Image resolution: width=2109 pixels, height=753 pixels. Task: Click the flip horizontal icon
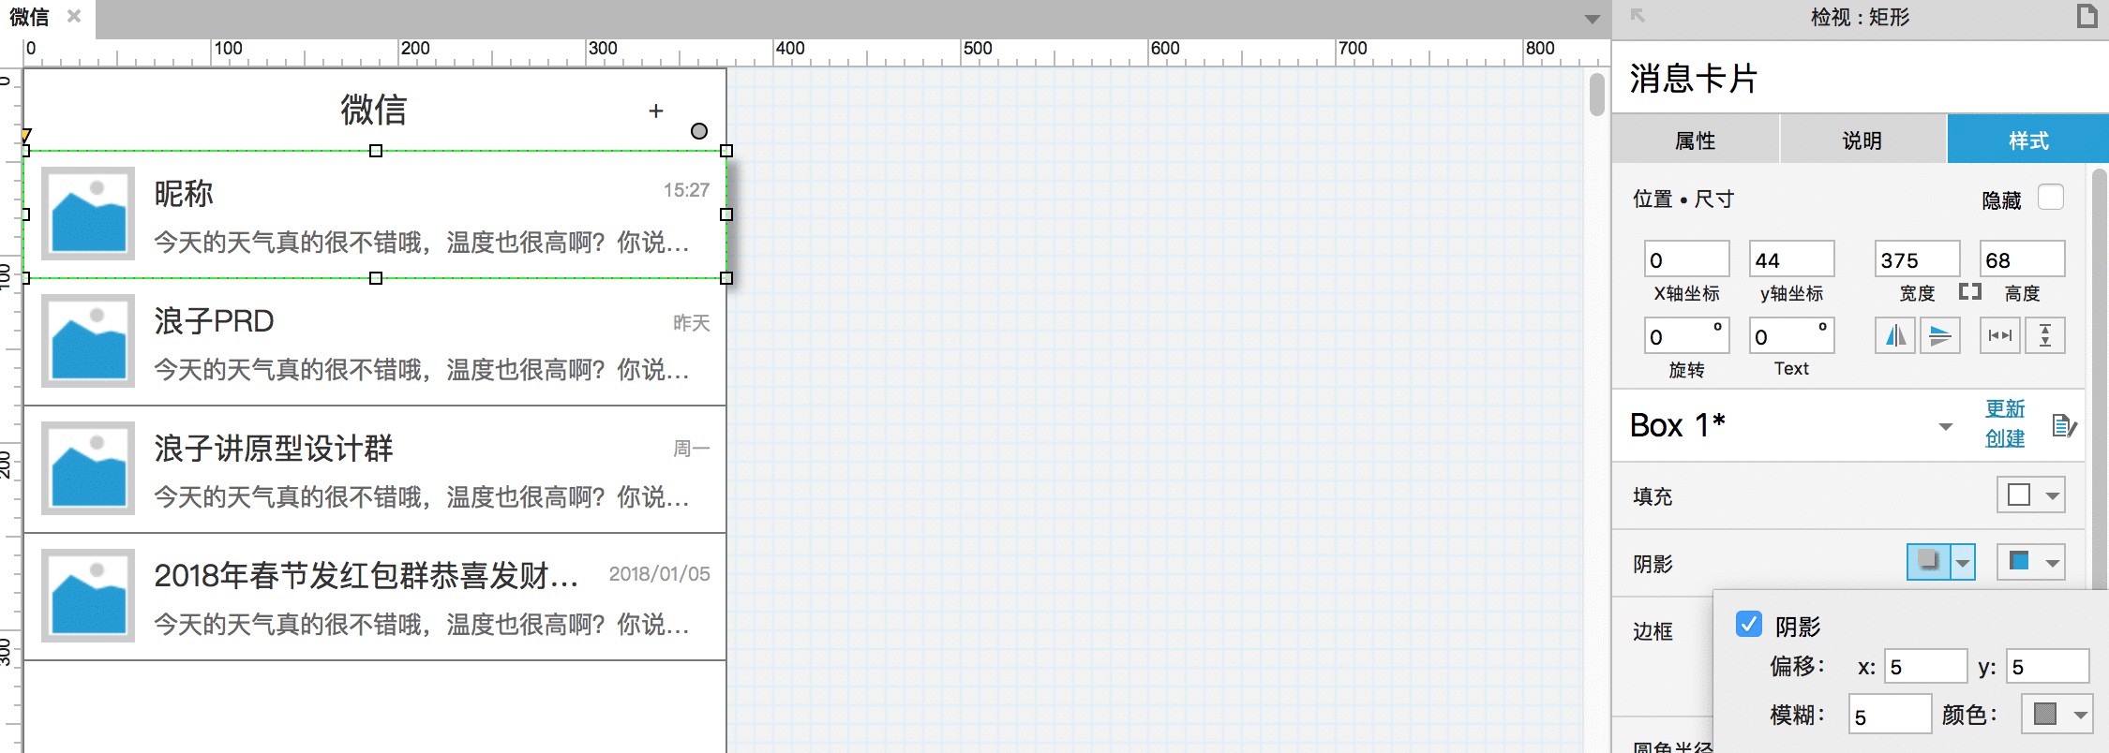tap(1895, 335)
